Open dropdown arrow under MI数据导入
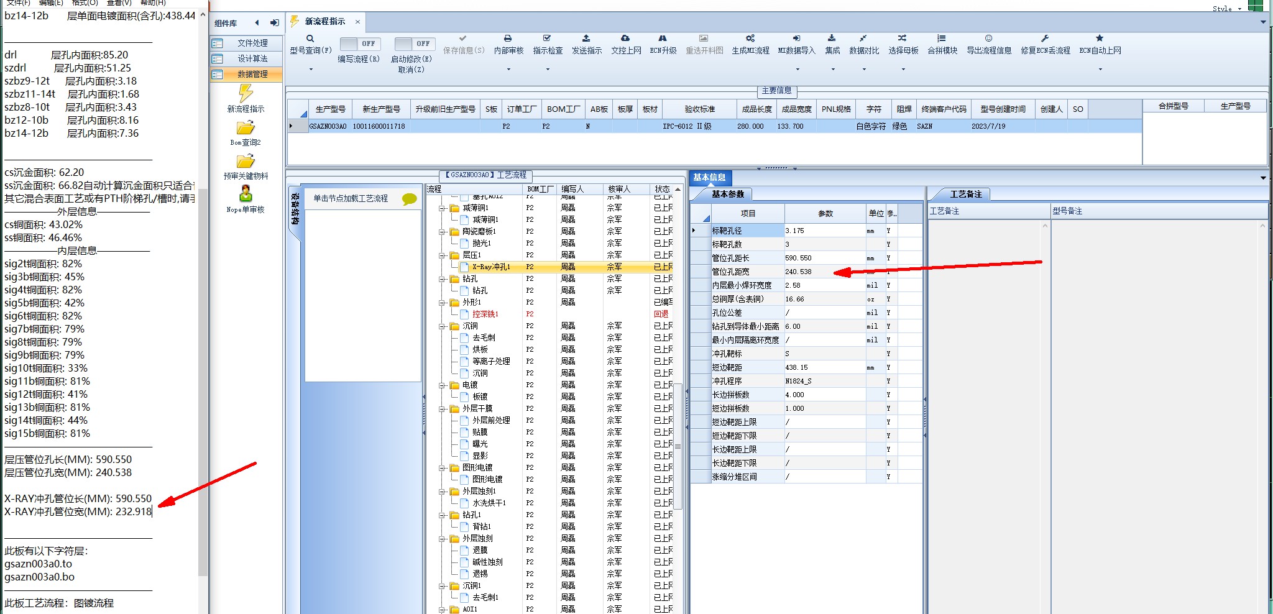 (x=797, y=69)
